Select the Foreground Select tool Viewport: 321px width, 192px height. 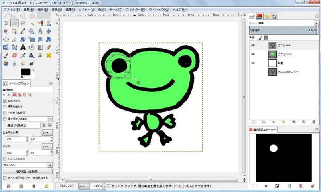(6, 31)
